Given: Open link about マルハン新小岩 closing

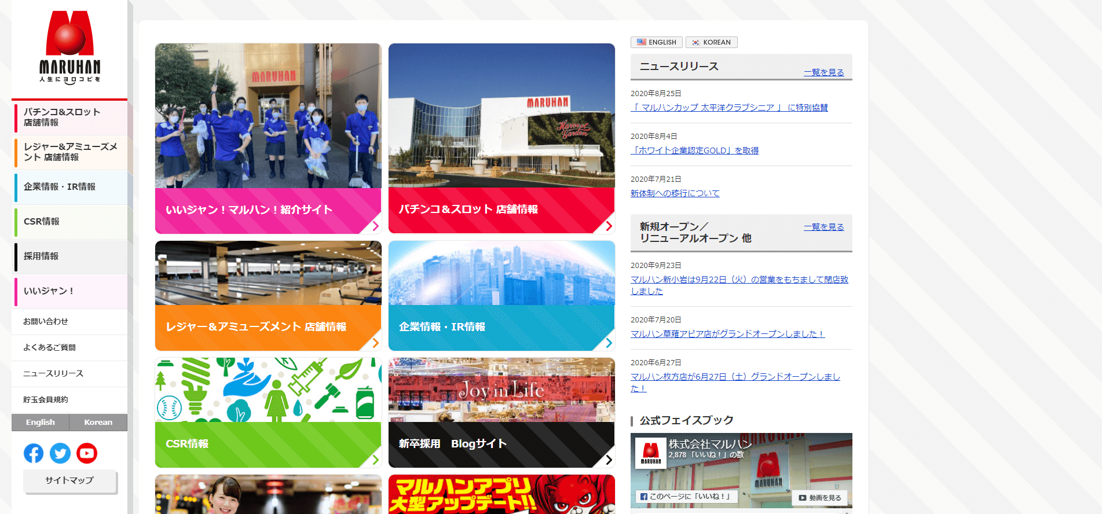Looking at the screenshot, I should (739, 285).
